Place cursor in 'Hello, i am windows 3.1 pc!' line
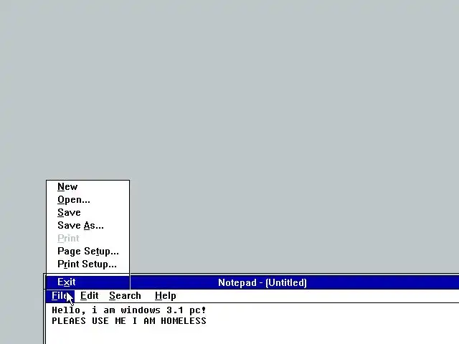459x344 pixels. 129,310
